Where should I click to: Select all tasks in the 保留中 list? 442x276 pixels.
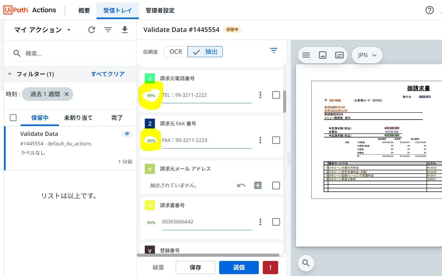coord(13,118)
